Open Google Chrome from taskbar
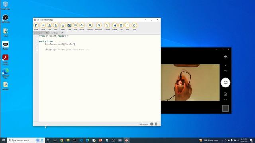 point(61,140)
